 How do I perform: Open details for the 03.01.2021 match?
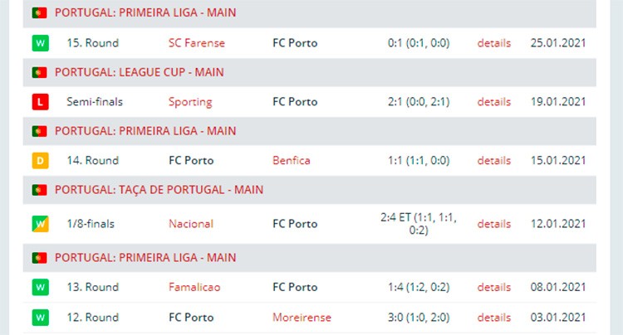click(x=494, y=317)
